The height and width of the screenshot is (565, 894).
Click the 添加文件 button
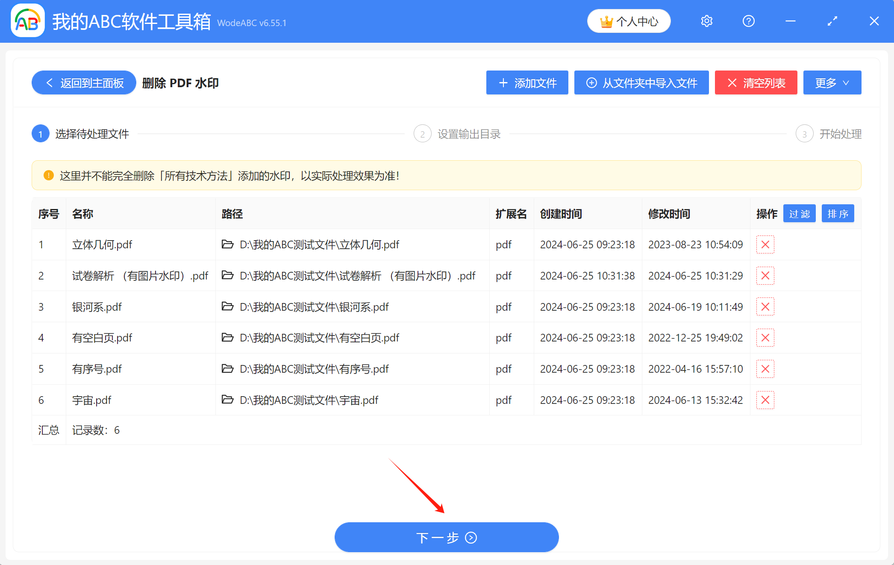(527, 83)
